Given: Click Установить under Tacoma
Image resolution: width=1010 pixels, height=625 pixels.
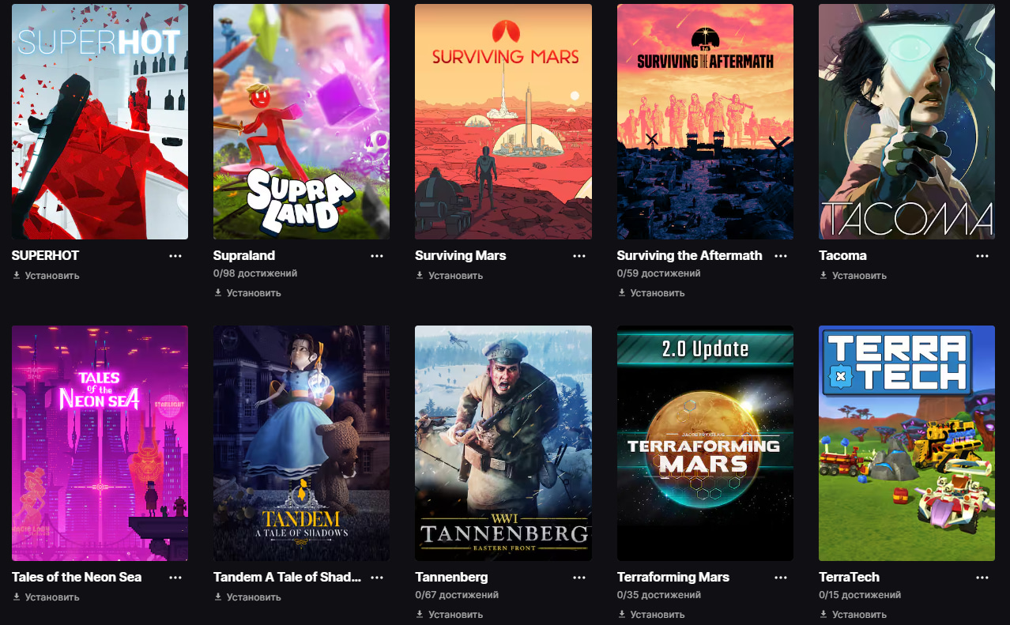Looking at the screenshot, I should pos(853,276).
